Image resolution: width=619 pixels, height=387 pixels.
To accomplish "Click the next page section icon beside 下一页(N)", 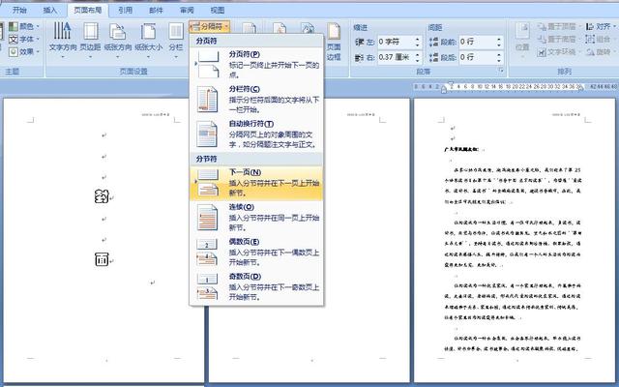I will tap(208, 183).
